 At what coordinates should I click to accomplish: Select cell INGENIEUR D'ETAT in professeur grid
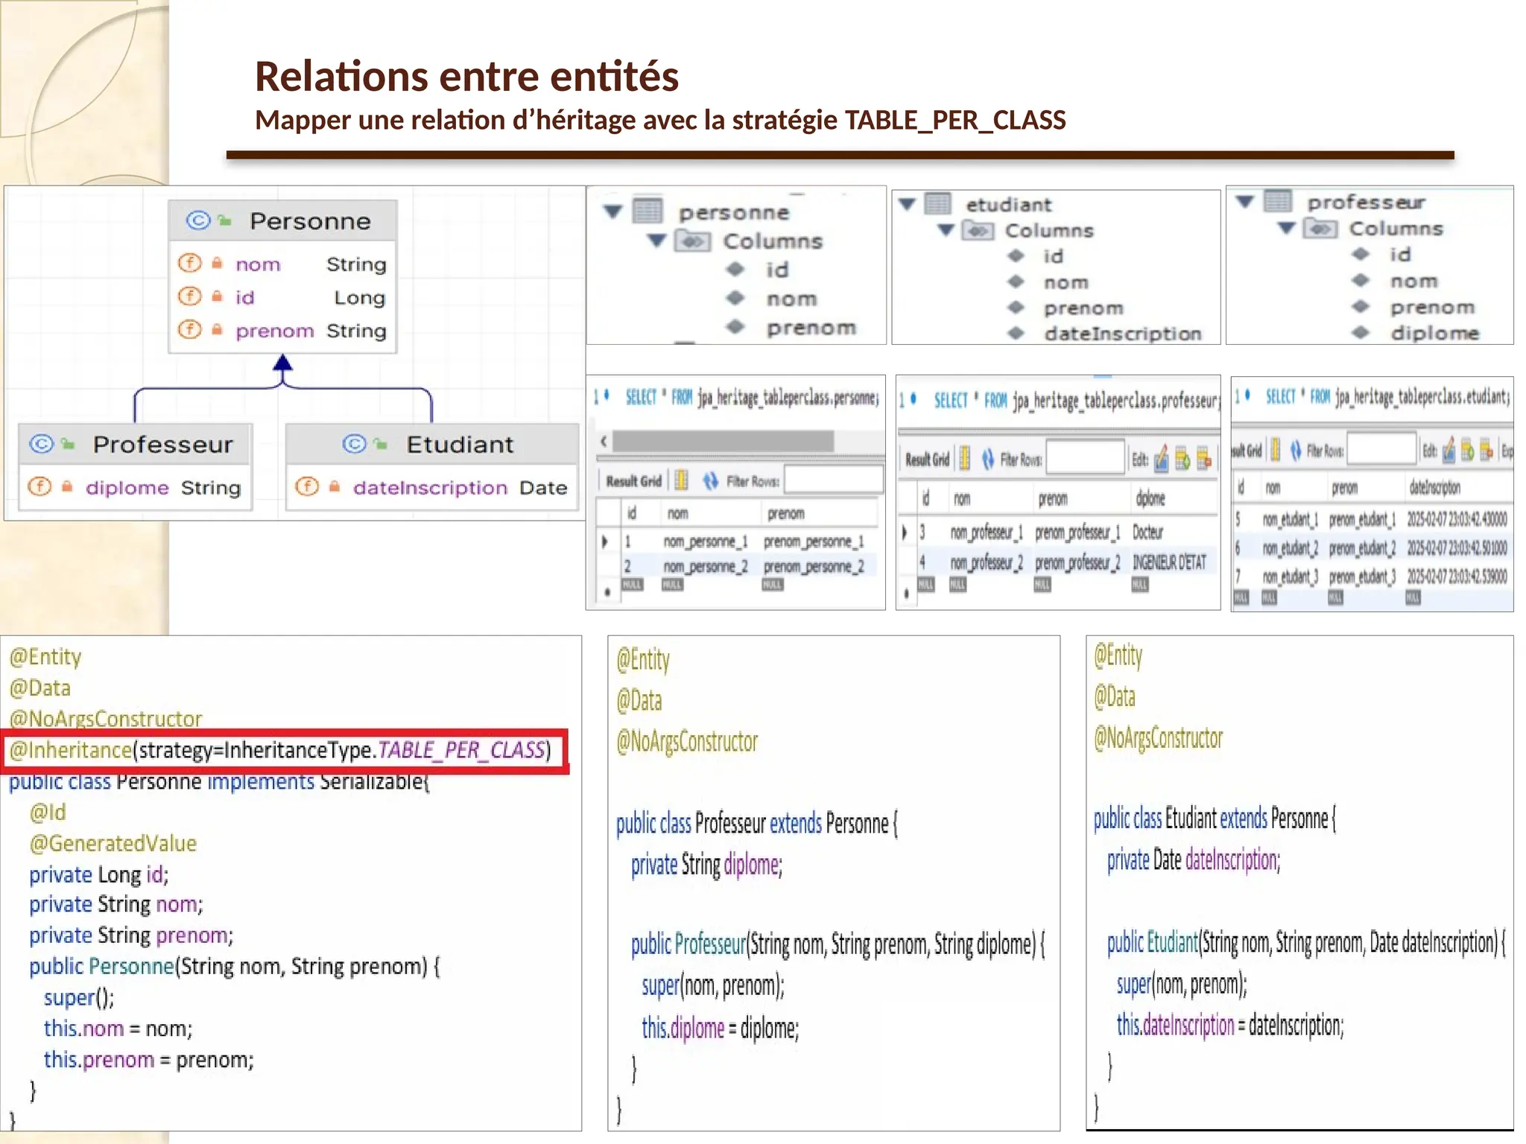click(x=1169, y=563)
